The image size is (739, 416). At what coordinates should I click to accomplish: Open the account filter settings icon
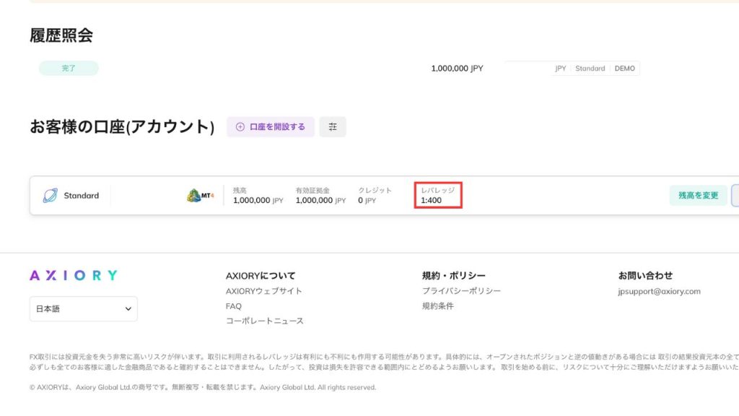coord(333,127)
